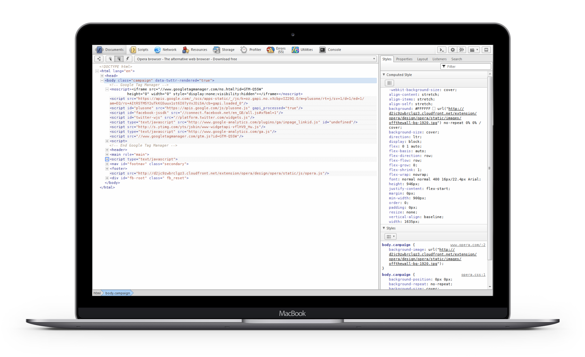This screenshot has height=357, width=585.
Task: Switch to the Search tab
Action: pyautogui.click(x=456, y=59)
